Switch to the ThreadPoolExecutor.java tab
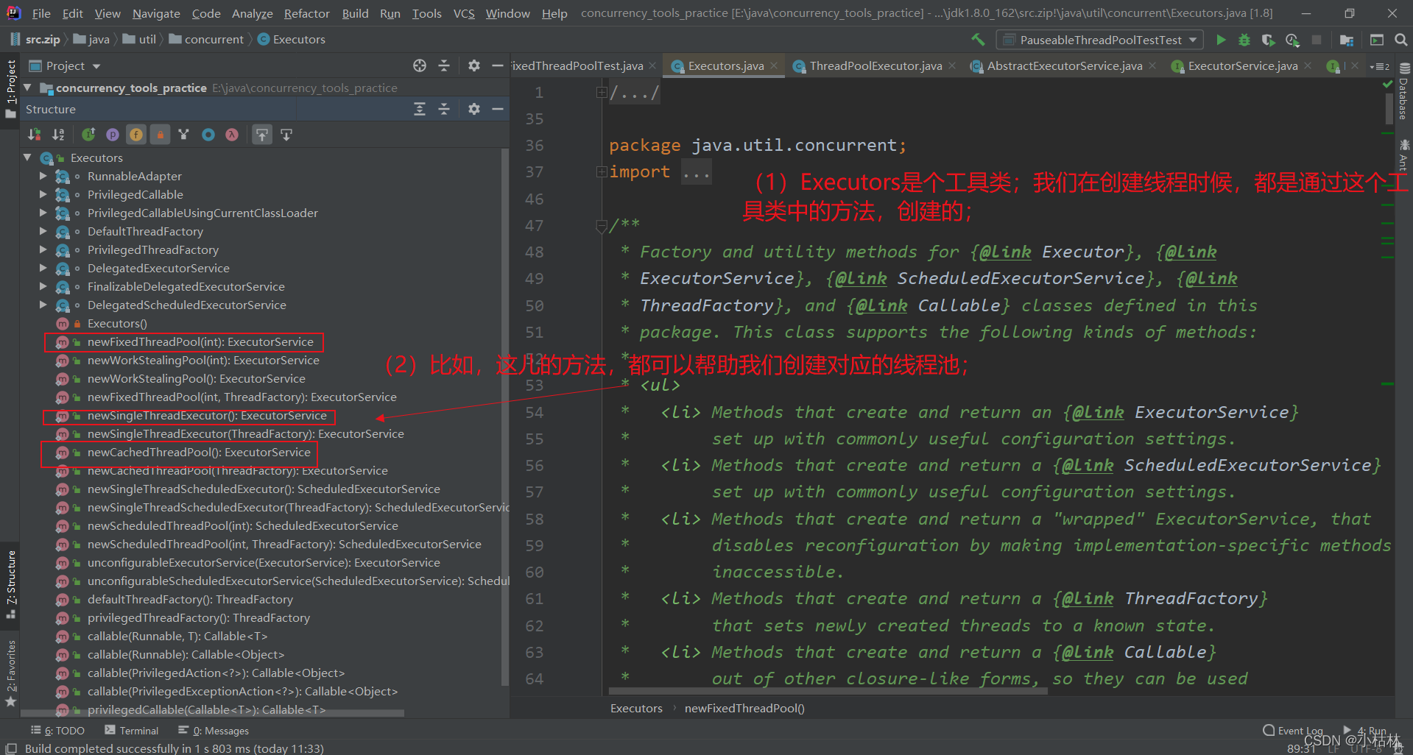The width and height of the screenshot is (1413, 755). pyautogui.click(x=875, y=66)
